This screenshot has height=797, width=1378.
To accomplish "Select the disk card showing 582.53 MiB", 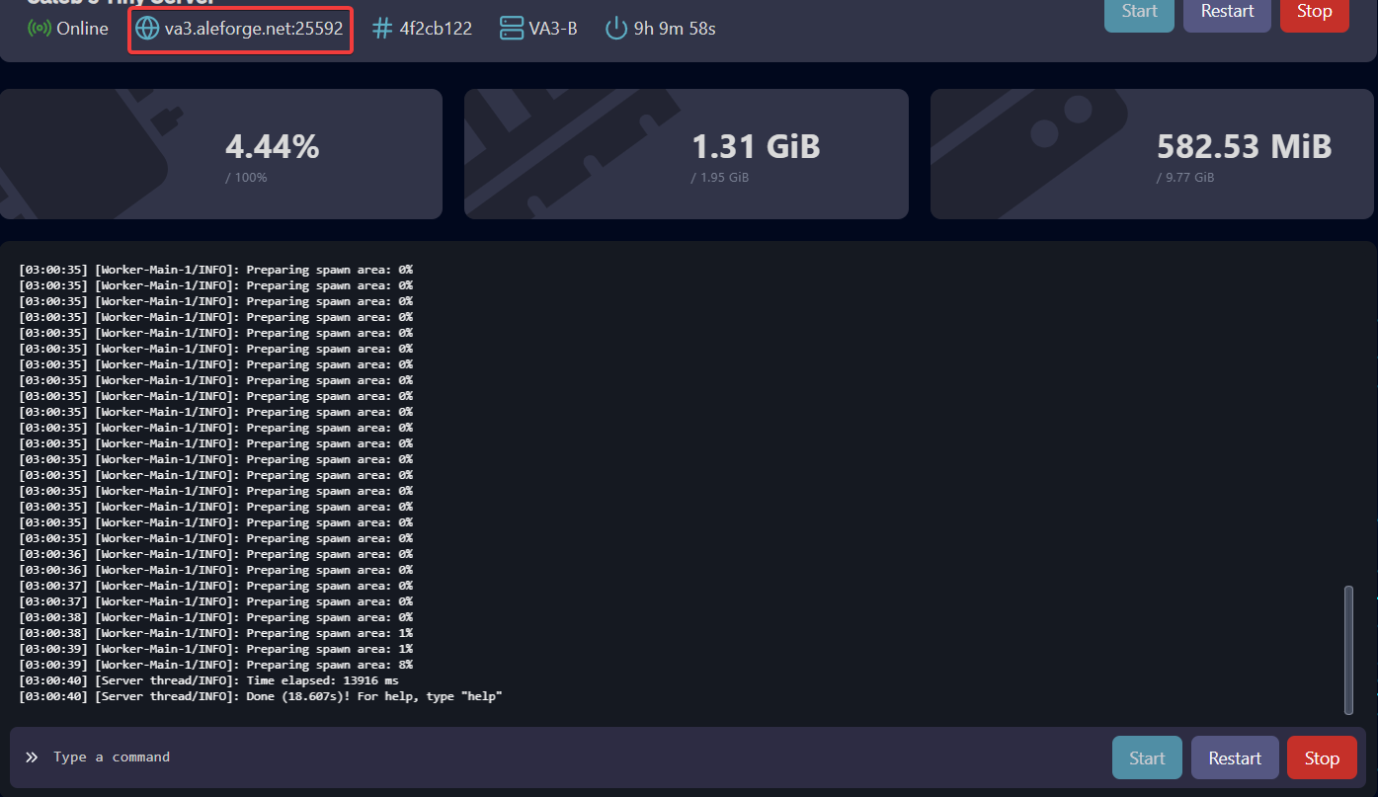I will tap(1152, 154).
